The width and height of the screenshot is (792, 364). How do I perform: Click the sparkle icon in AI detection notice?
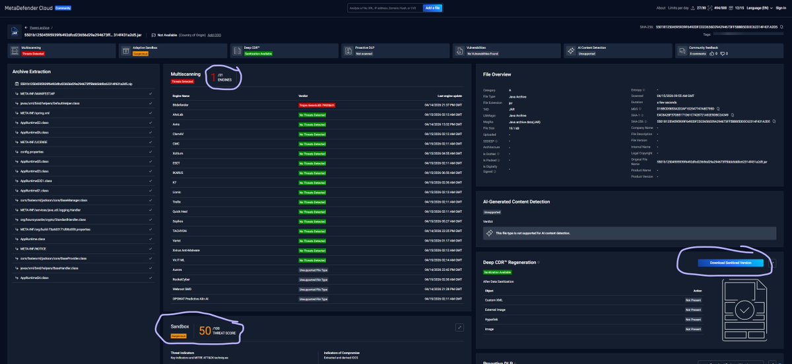[489, 233]
